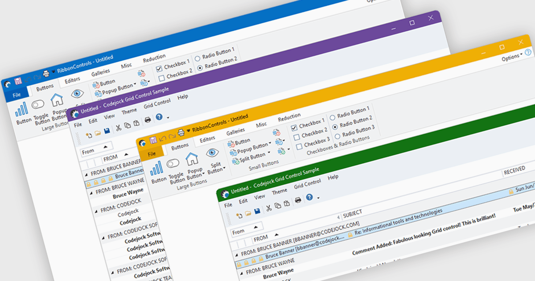
Task: Click the Save icon in the blue RibbonControls window
Action: pyautogui.click(x=18, y=81)
